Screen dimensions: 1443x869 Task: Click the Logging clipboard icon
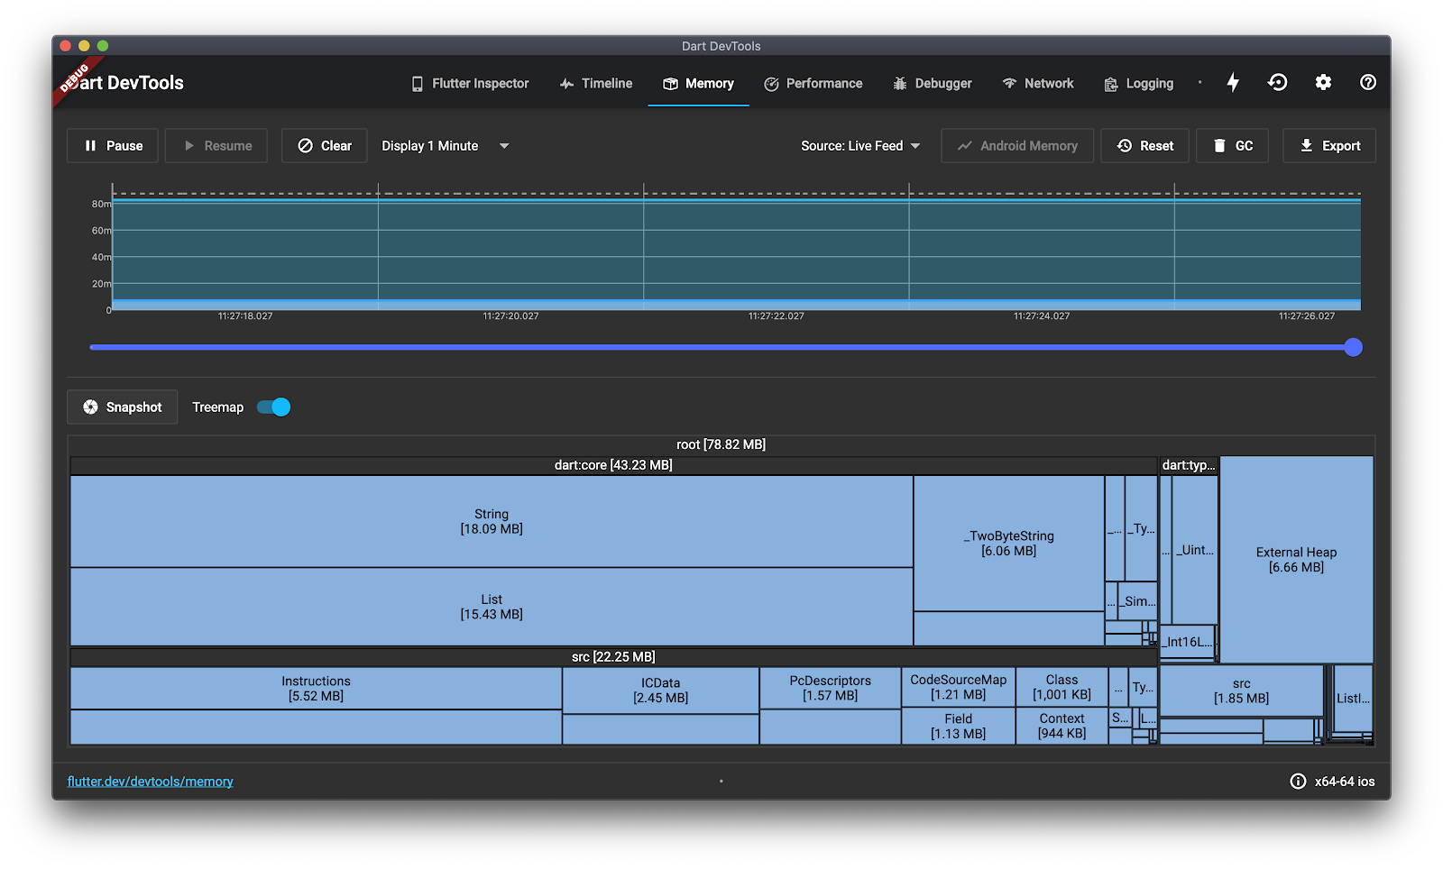tap(1111, 84)
